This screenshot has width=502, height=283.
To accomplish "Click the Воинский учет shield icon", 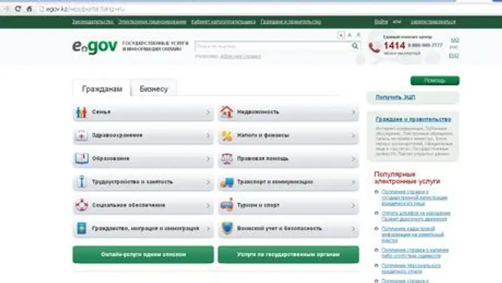I will point(227,229).
